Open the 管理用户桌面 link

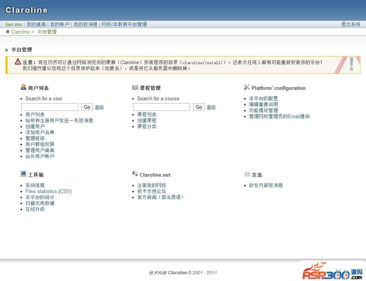pos(40,150)
